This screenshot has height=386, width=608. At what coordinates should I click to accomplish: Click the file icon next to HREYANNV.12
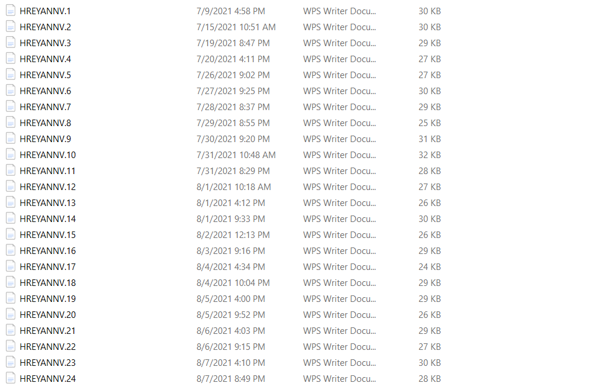tap(11, 186)
